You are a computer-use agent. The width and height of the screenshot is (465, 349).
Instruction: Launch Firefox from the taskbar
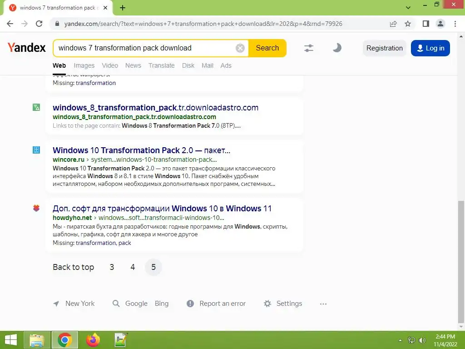93,340
